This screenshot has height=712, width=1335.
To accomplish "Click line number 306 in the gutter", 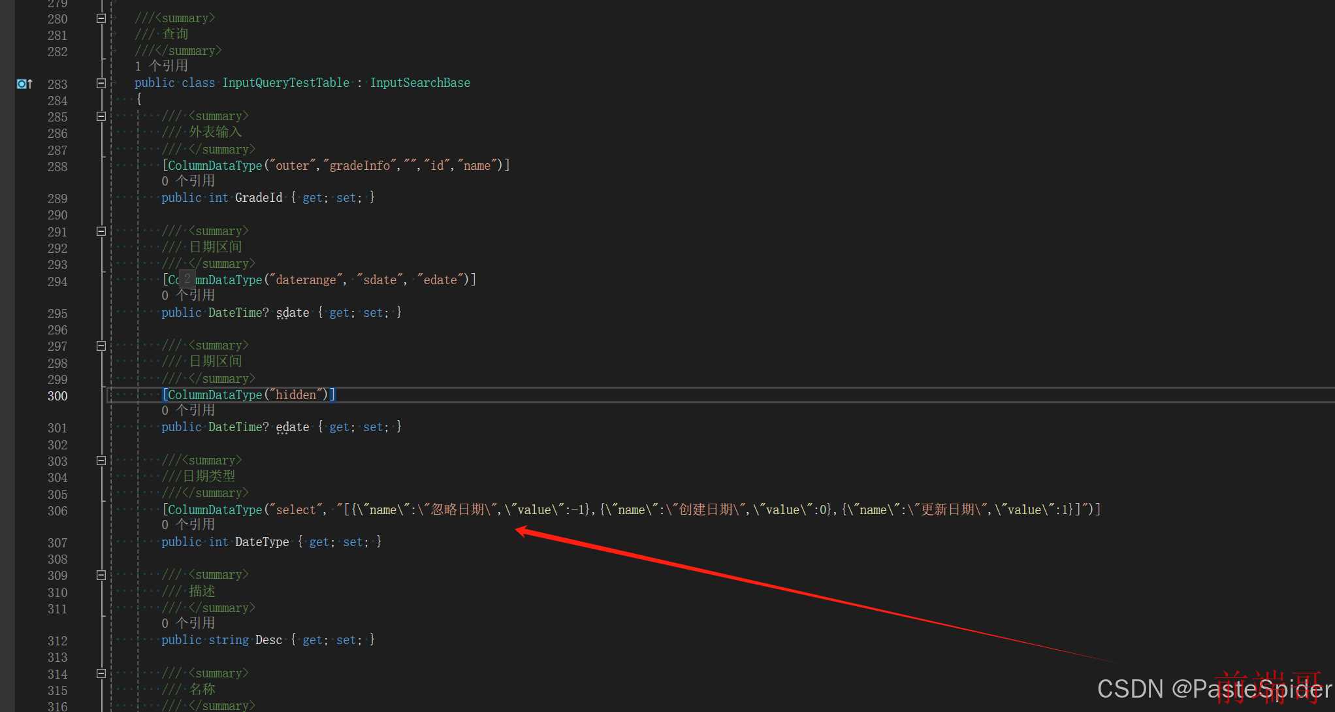I will click(57, 511).
